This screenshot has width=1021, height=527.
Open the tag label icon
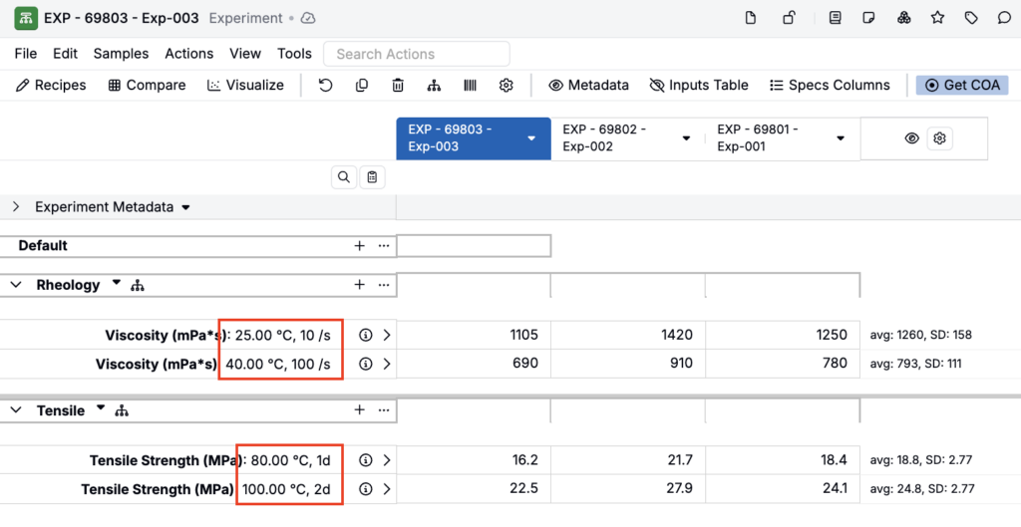point(971,18)
